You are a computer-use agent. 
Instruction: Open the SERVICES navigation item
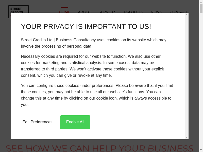107,12
